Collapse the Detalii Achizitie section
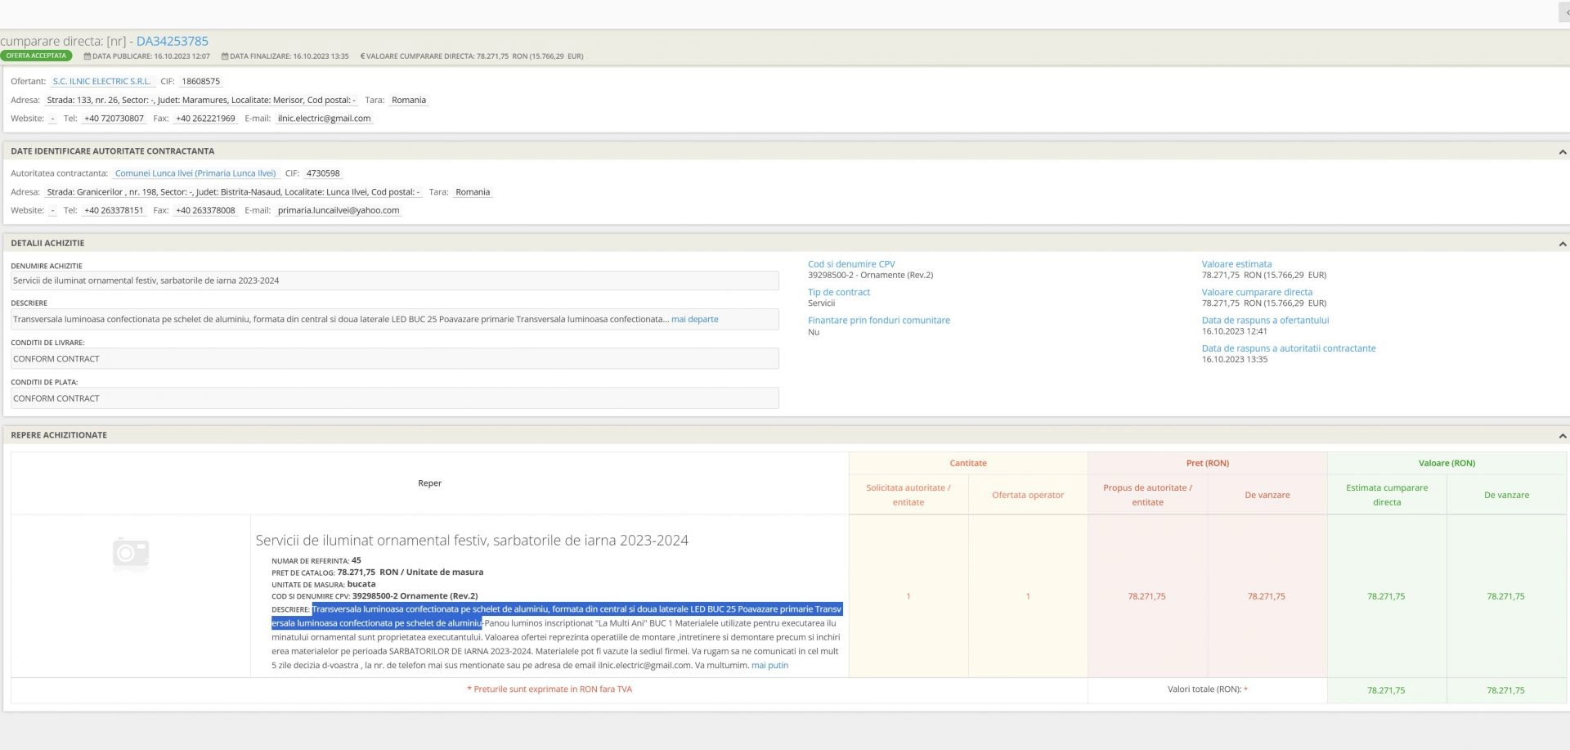Screen dimensions: 1570x750 tap(1562, 244)
